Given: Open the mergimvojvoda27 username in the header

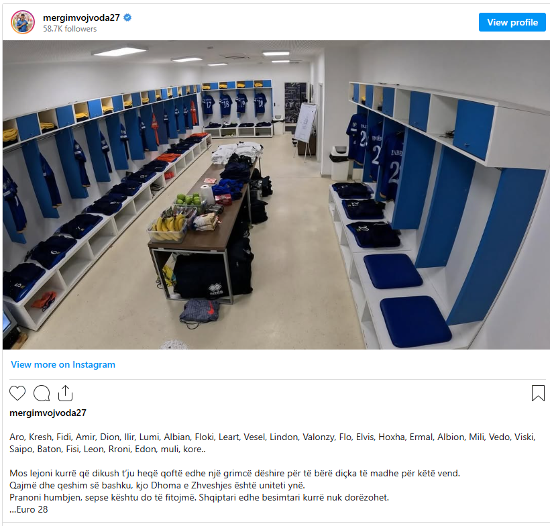Looking at the screenshot, I should coord(81,17).
